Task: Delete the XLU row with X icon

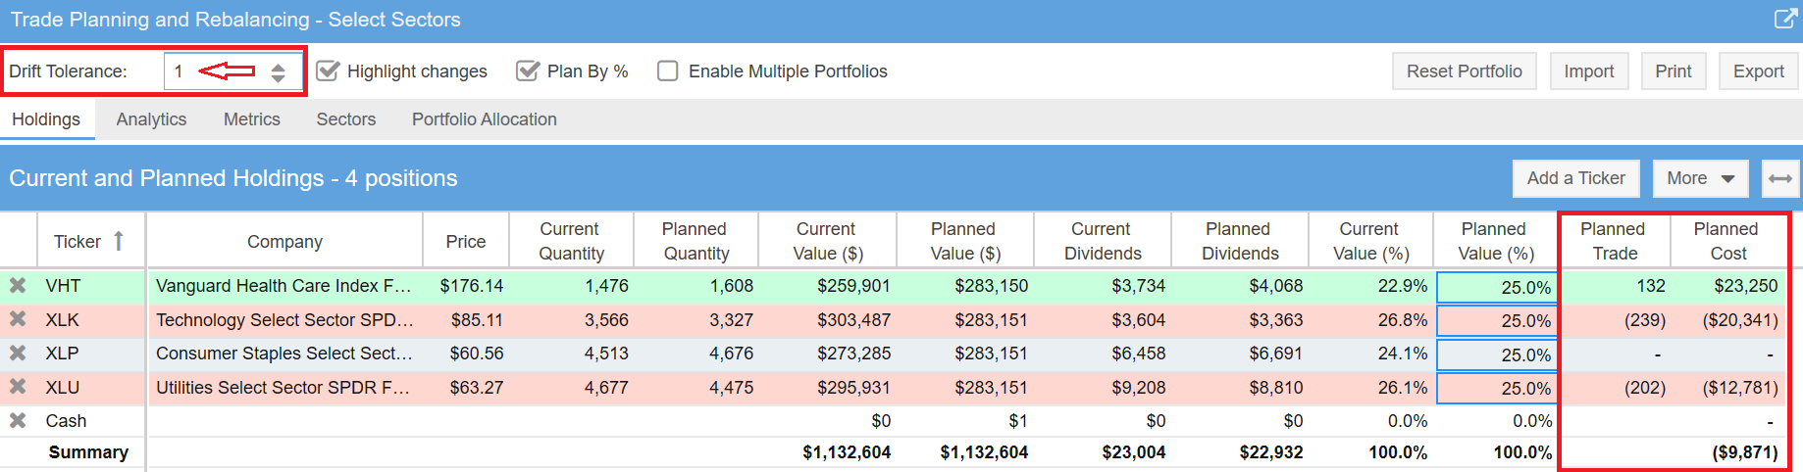Action: click(x=18, y=387)
